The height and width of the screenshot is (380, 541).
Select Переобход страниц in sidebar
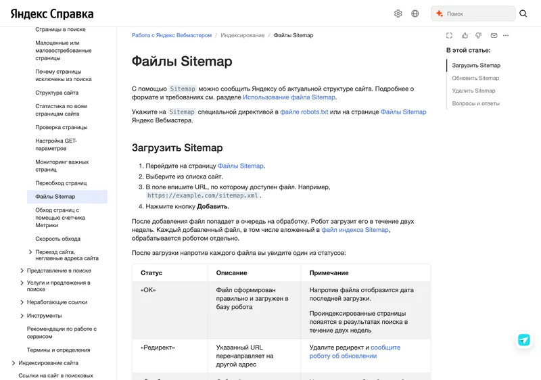coord(61,183)
